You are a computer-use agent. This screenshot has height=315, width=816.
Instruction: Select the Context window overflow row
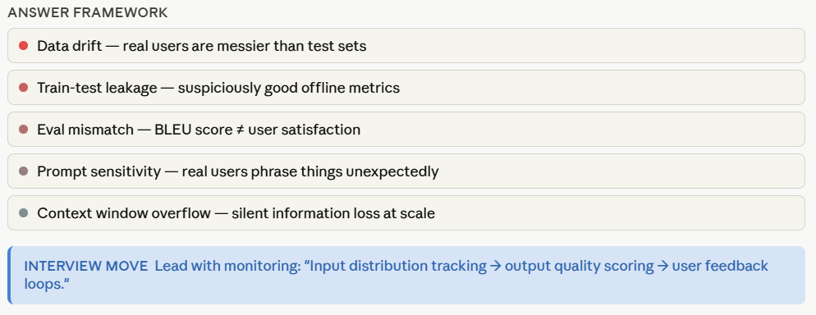[406, 213]
